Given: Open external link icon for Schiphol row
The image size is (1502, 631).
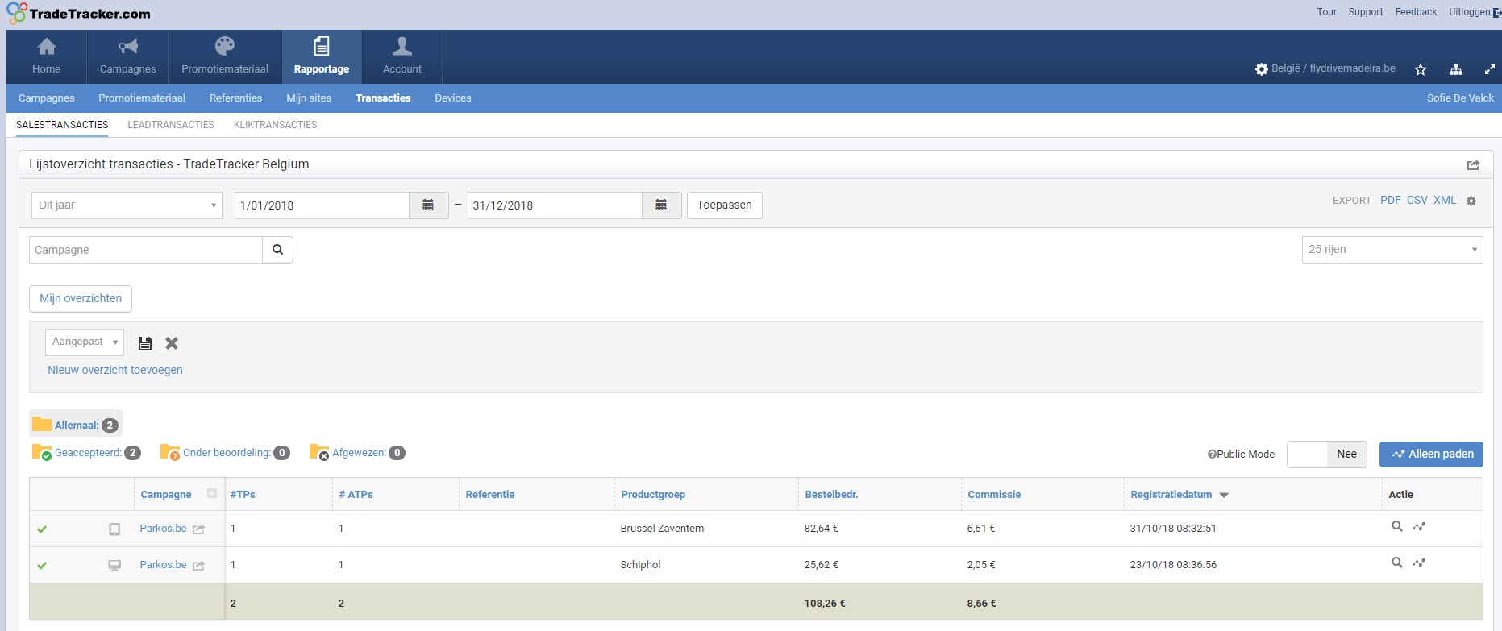Looking at the screenshot, I should (x=198, y=566).
